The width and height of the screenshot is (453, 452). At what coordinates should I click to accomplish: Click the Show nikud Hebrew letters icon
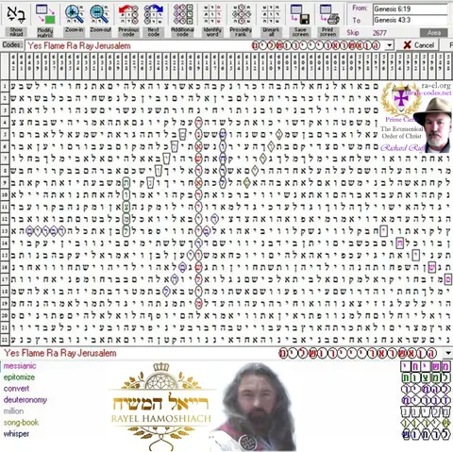pyautogui.click(x=16, y=14)
